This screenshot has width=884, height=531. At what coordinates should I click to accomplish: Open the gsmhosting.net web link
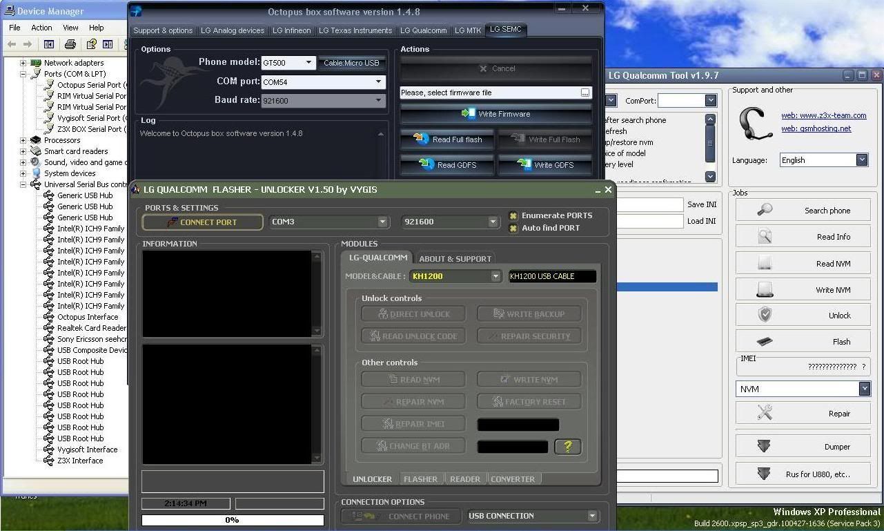click(816, 128)
